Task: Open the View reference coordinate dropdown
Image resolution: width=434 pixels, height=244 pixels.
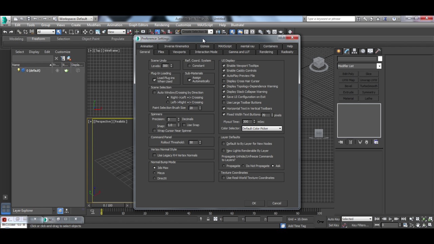Action: 116,32
